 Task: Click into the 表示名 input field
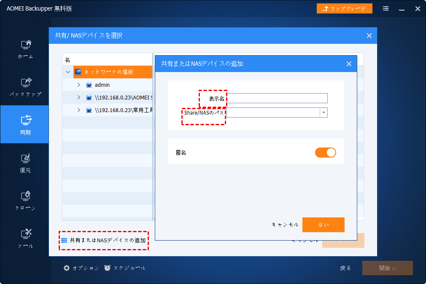pos(277,98)
